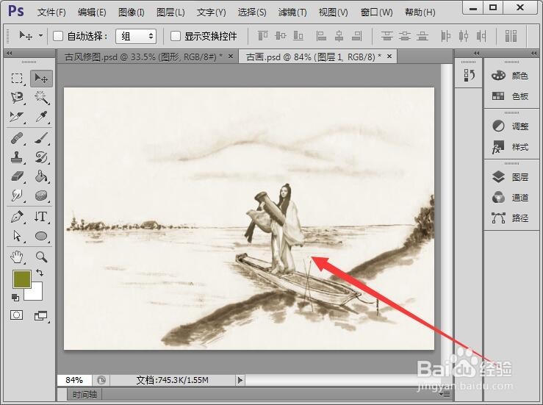543x405 pixels.
Task: Open the History panel icon
Action: click(469, 75)
